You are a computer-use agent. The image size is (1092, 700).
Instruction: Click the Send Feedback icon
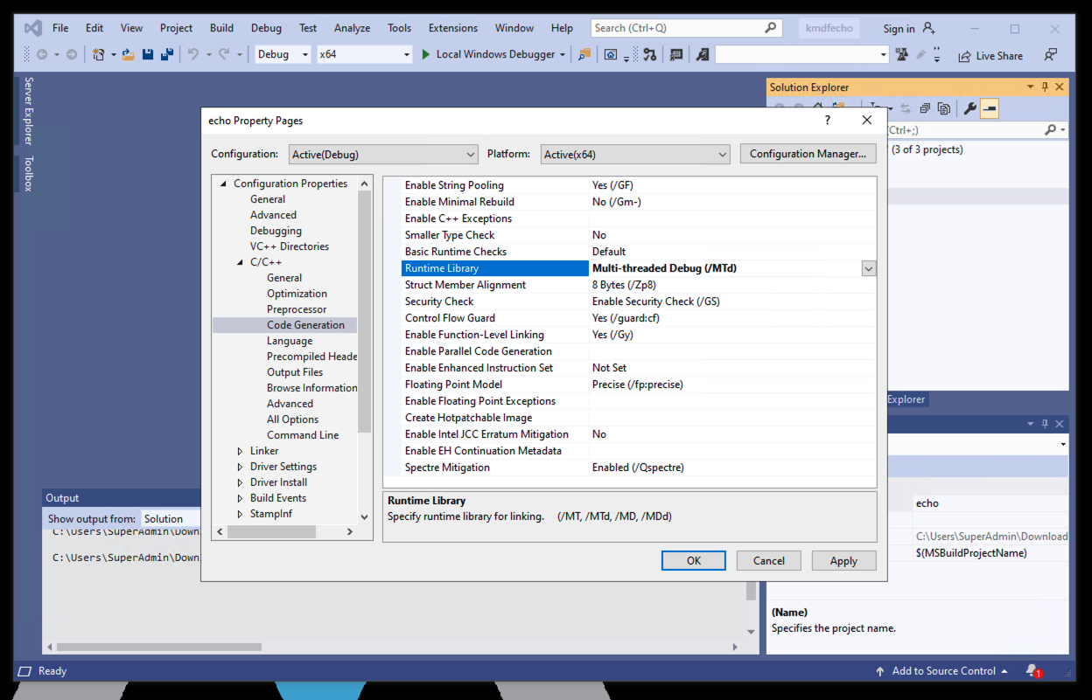1051,55
